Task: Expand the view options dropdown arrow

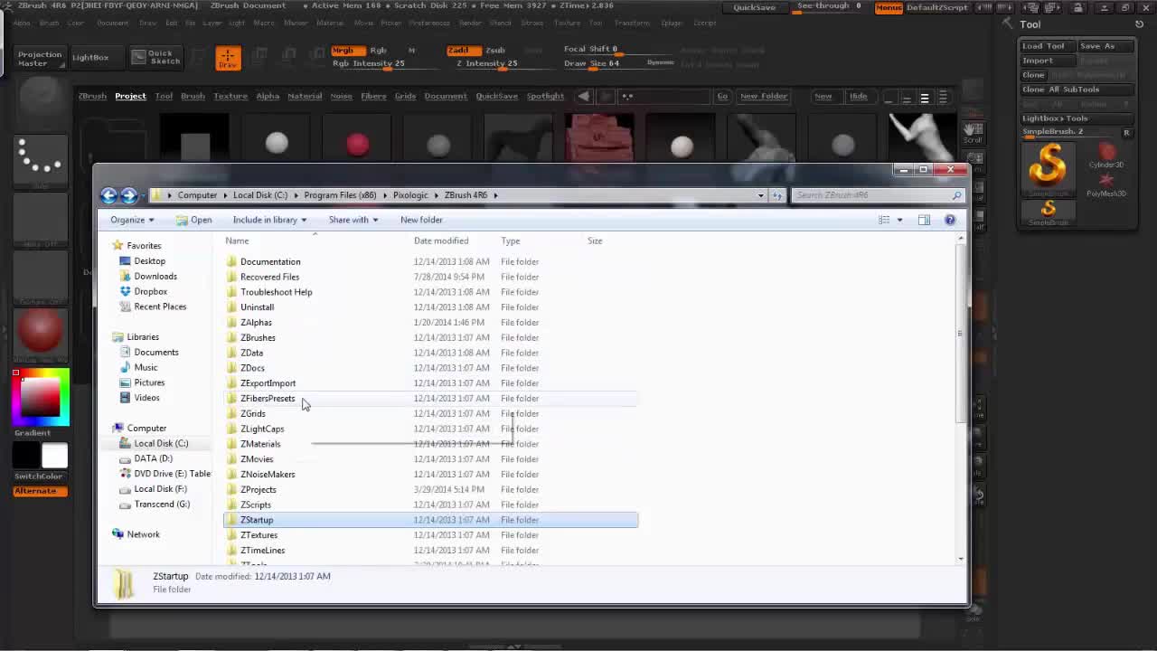Action: coord(899,220)
